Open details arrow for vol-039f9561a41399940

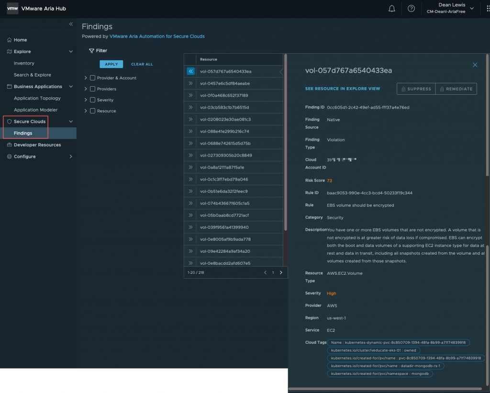pyautogui.click(x=190, y=227)
